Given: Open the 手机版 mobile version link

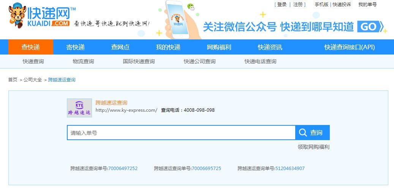Looking at the screenshot, I should [x=321, y=5].
